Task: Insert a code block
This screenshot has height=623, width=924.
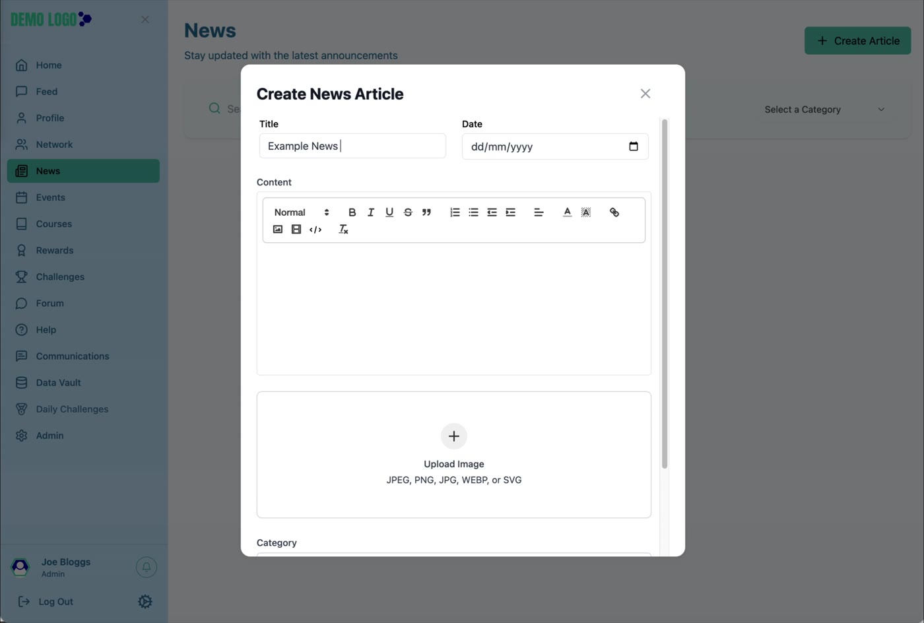Action: (315, 230)
